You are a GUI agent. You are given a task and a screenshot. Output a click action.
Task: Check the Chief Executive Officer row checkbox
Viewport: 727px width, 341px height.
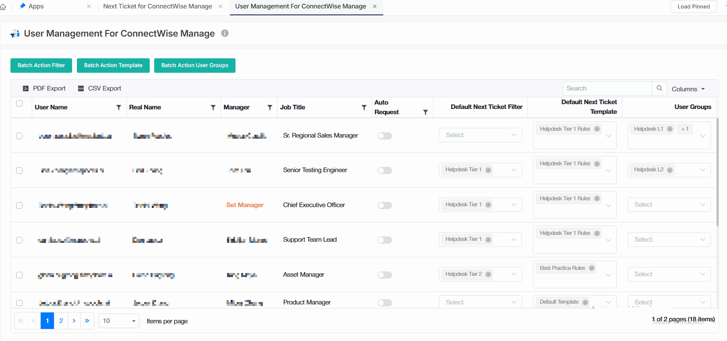pos(19,205)
